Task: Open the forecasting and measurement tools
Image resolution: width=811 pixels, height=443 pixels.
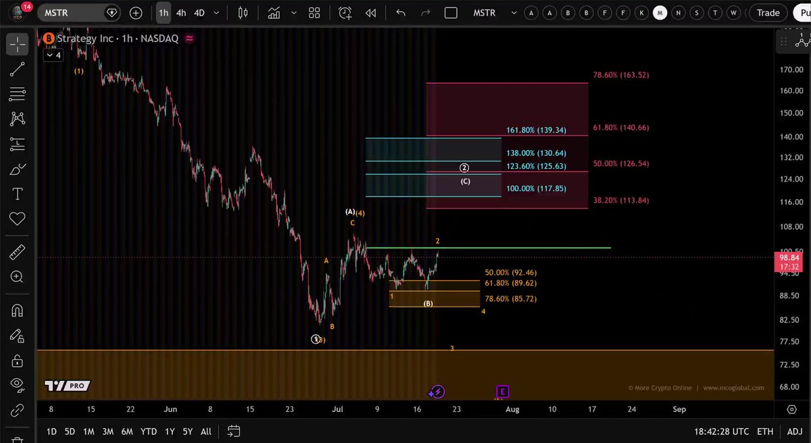Action: [x=18, y=144]
